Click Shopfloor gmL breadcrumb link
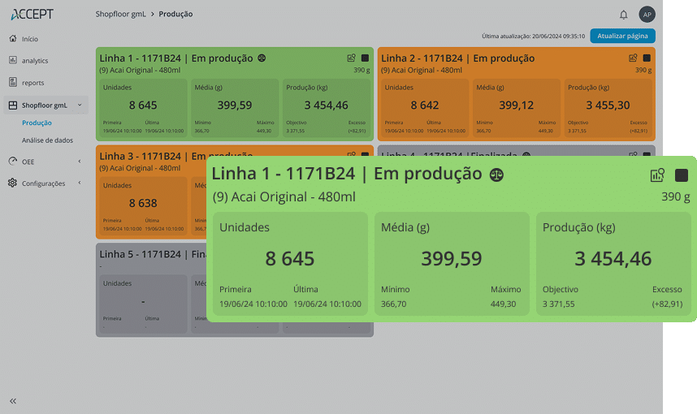This screenshot has height=414, width=697. pos(121,15)
